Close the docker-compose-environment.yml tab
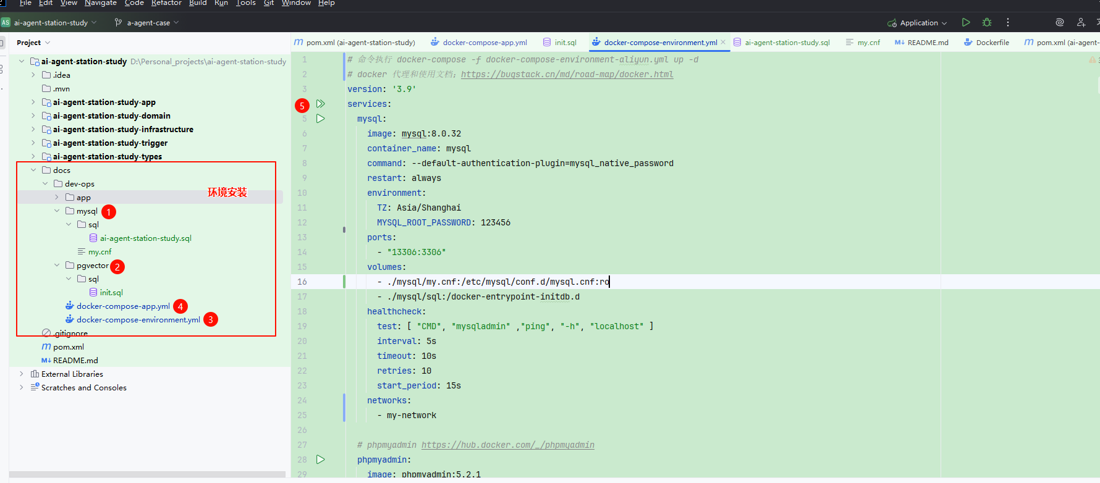 coord(723,43)
